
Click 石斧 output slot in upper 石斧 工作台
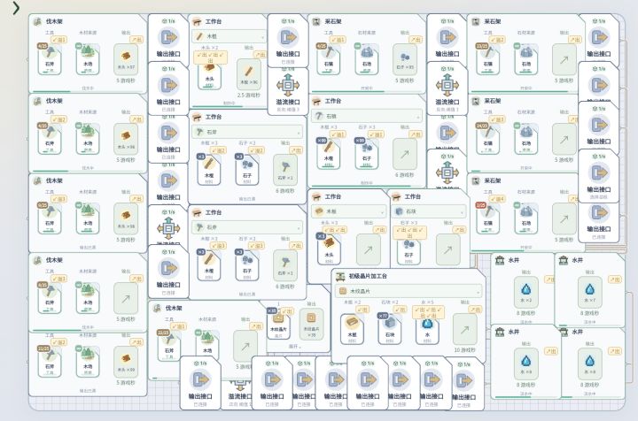(x=285, y=170)
